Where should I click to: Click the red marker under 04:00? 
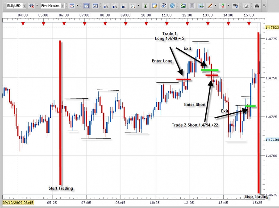tap(23, 24)
